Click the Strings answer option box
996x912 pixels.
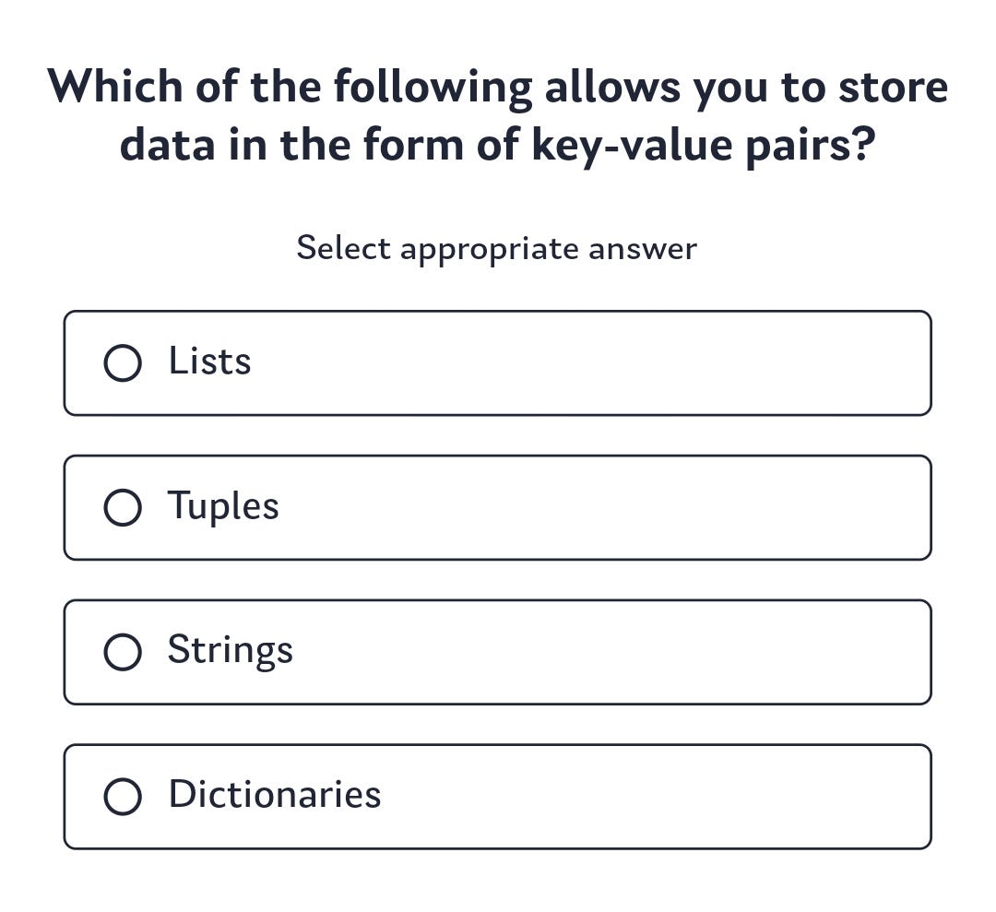coord(498,650)
